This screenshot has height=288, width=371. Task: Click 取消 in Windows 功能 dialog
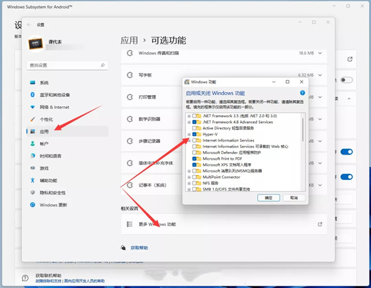294,198
